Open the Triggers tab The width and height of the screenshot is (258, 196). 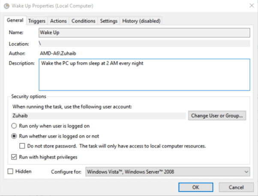(37, 21)
